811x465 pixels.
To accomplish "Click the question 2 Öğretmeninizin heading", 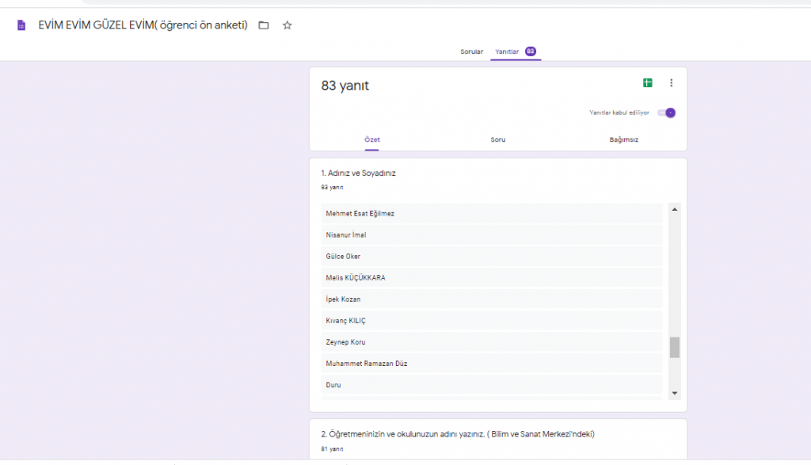I will pos(458,434).
